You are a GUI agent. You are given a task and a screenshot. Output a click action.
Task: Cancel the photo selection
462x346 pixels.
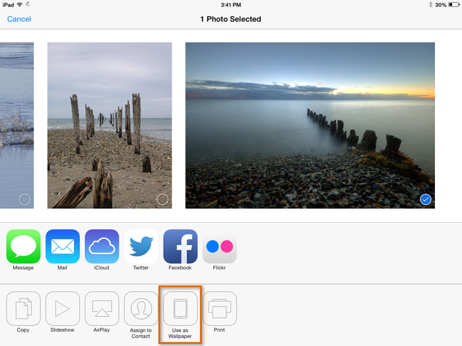(x=19, y=19)
